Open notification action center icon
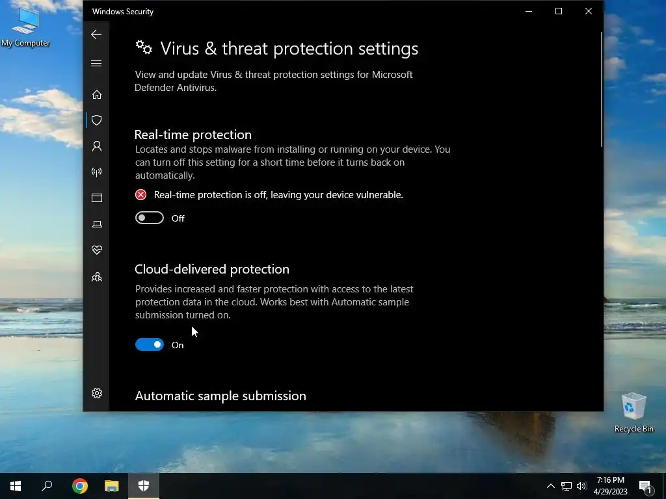The image size is (666, 499). click(646, 487)
